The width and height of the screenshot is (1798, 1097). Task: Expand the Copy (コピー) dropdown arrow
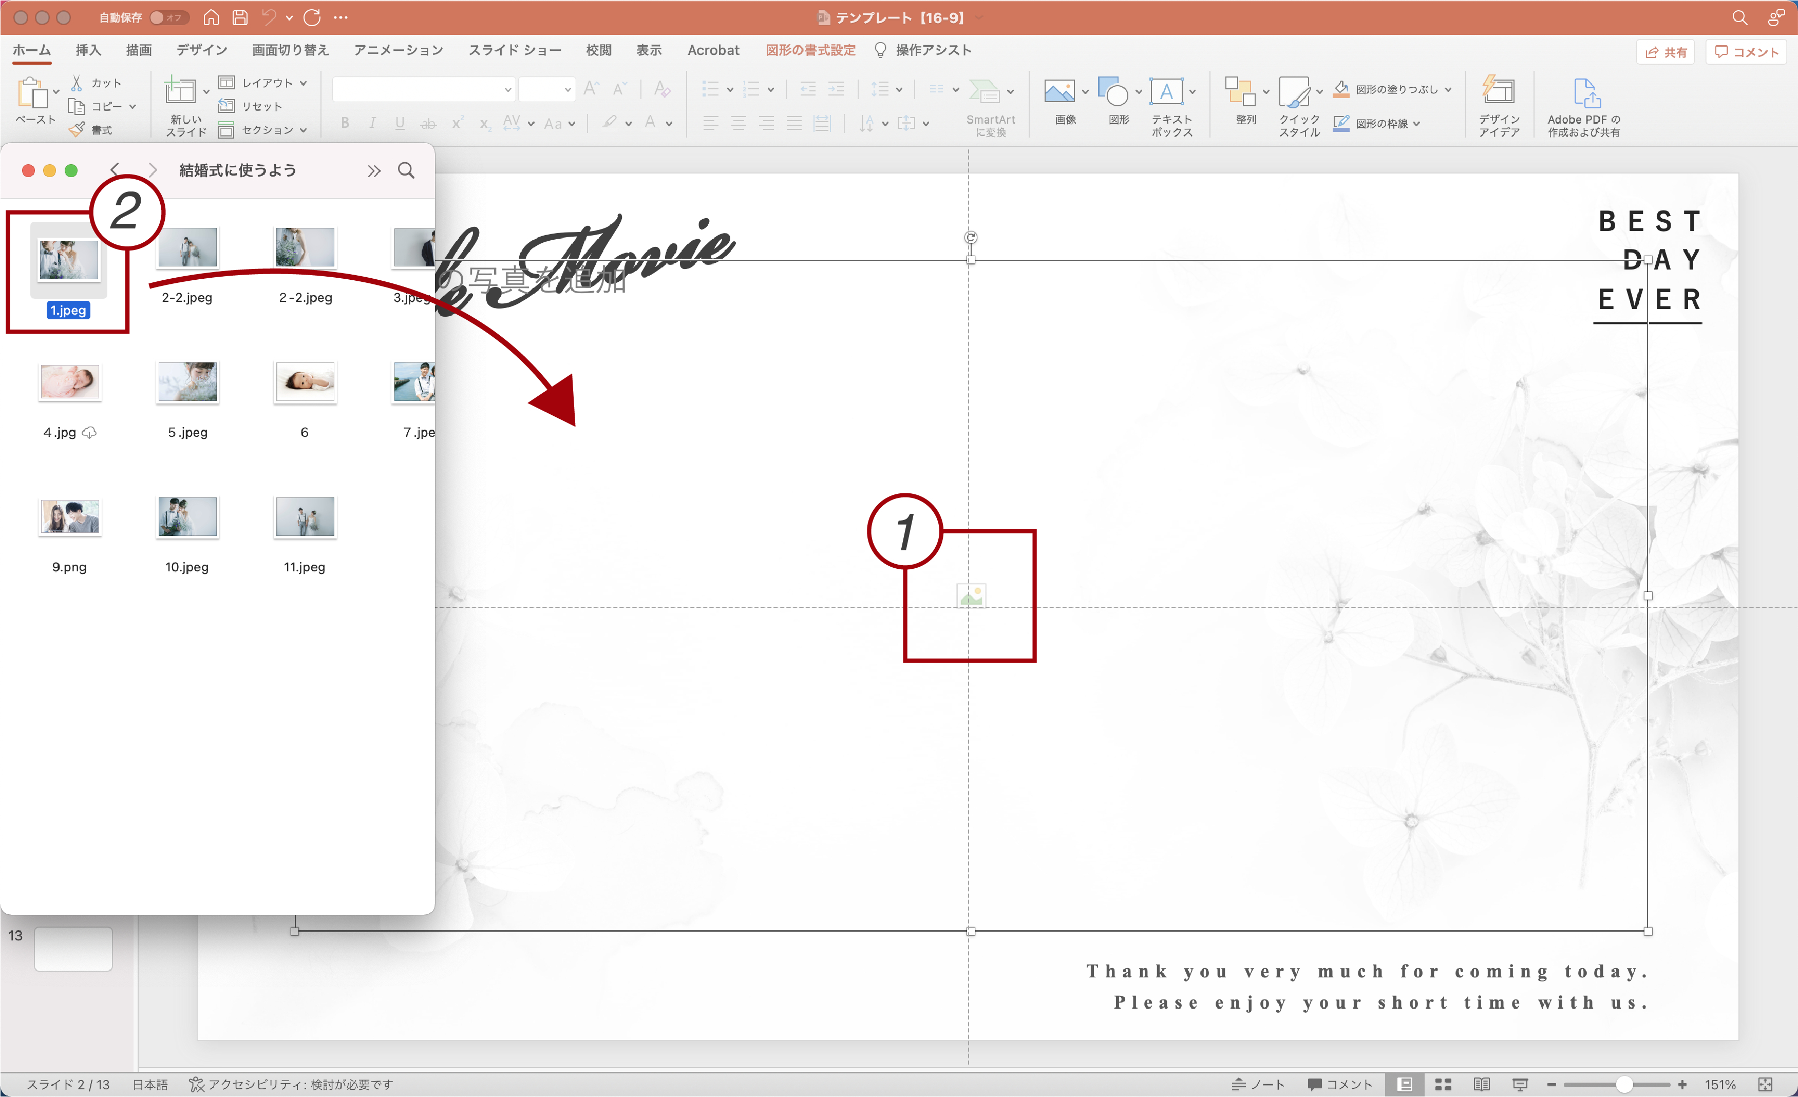coord(132,106)
